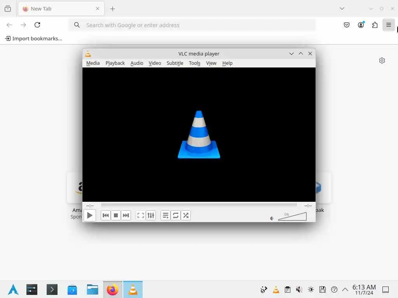Click the Import bookmarks link
The height and width of the screenshot is (298, 398).
coord(33,38)
